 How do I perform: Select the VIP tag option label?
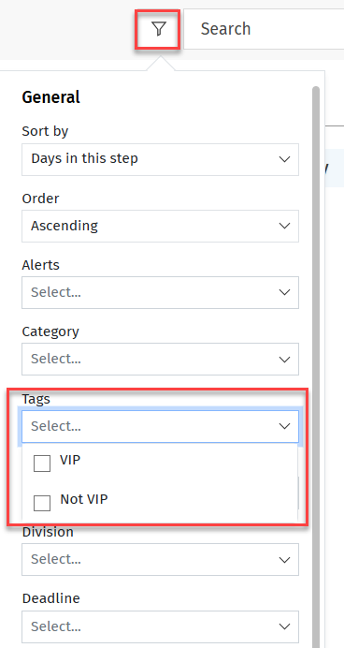click(x=70, y=460)
